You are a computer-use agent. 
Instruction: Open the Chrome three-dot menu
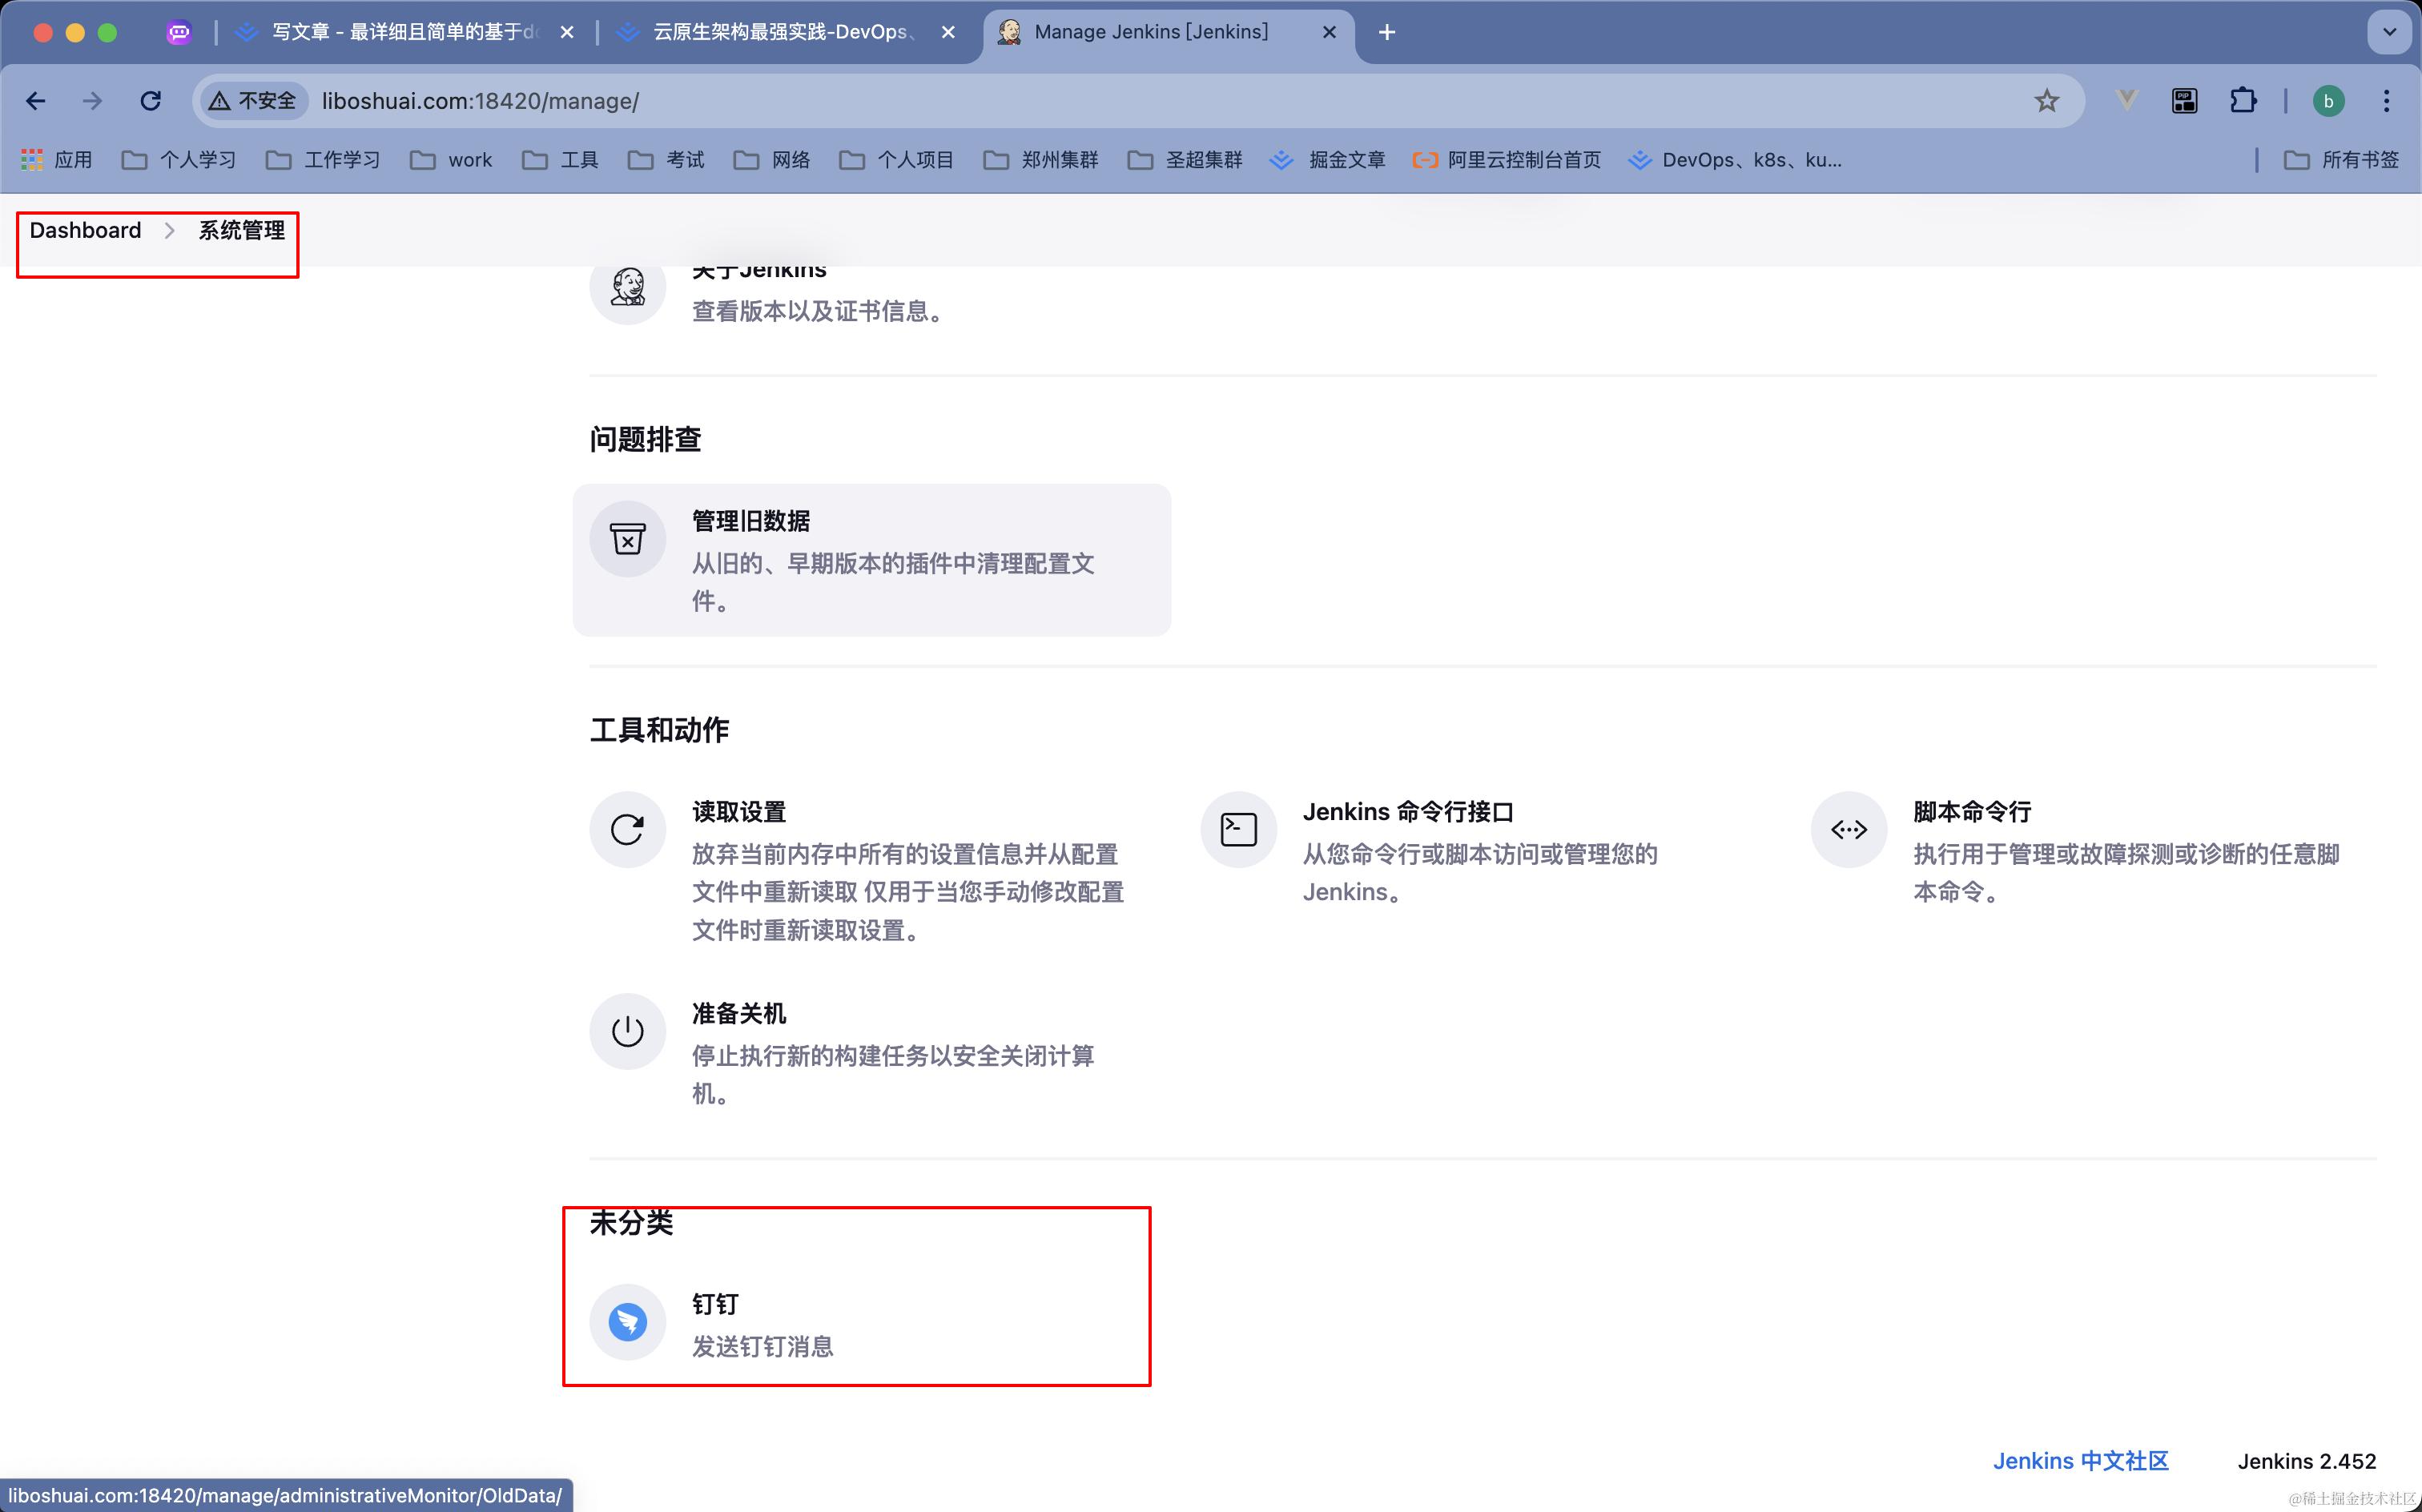point(2386,101)
